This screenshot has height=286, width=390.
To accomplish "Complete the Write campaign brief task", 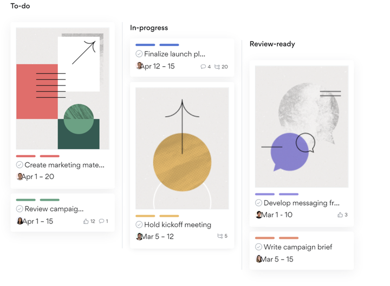I will pos(259,247).
